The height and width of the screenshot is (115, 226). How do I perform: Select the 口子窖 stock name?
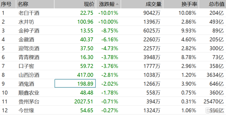pos(26,66)
